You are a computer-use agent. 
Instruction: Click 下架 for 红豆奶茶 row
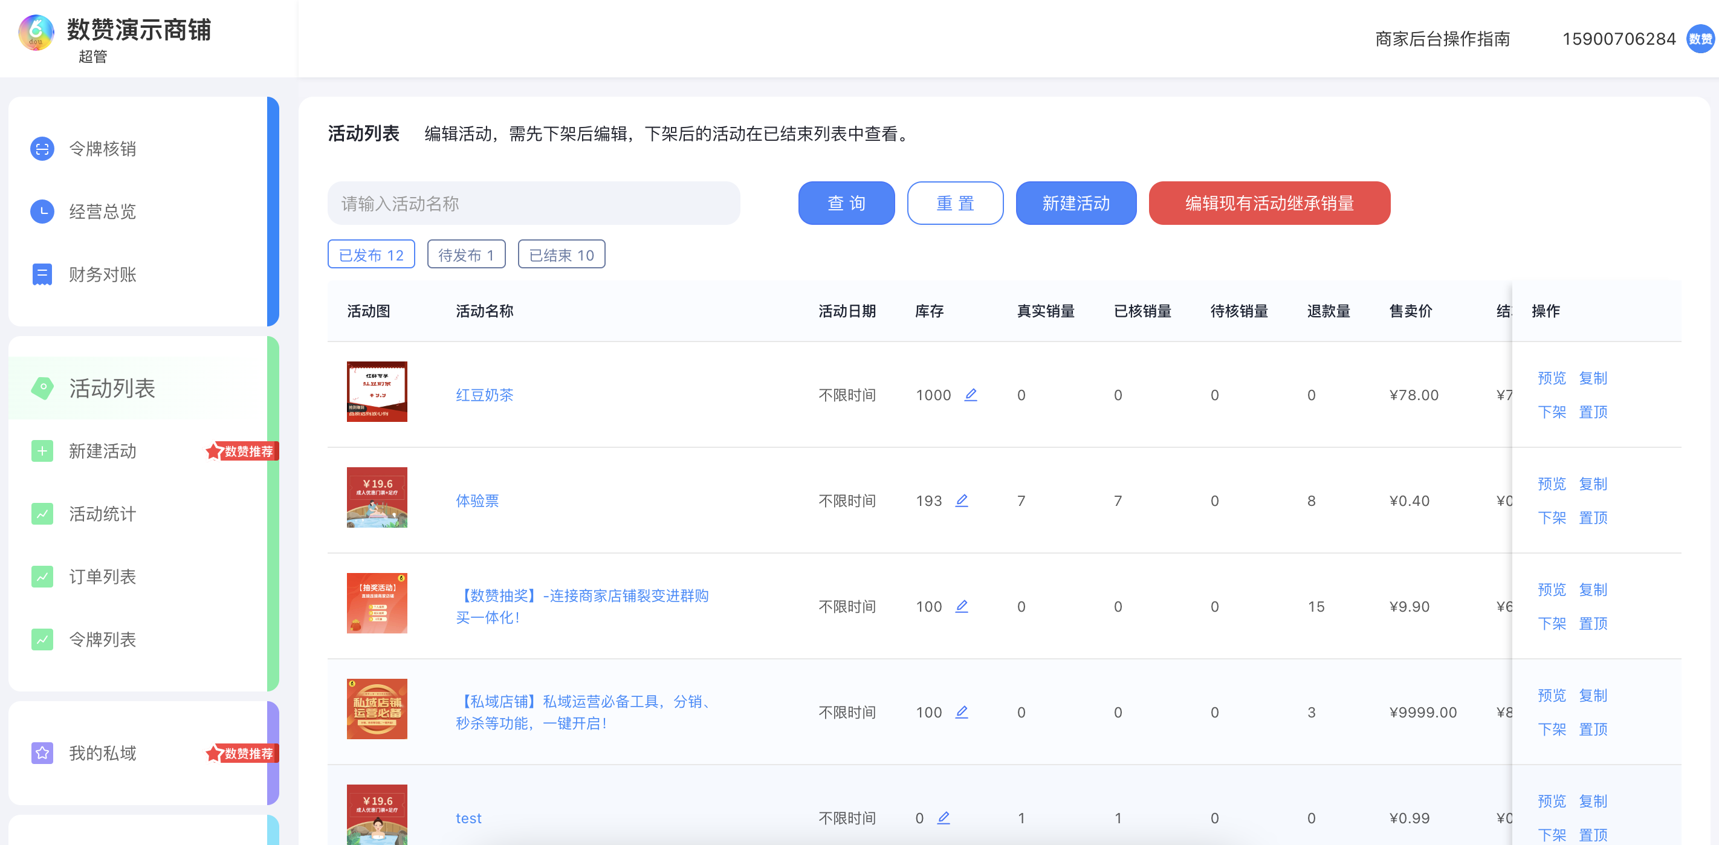point(1552,412)
